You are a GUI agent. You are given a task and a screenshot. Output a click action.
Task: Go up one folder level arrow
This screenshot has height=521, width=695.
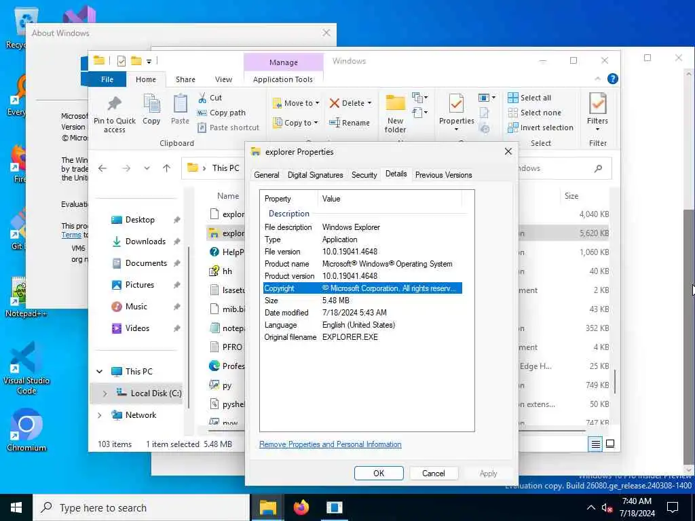tap(167, 168)
